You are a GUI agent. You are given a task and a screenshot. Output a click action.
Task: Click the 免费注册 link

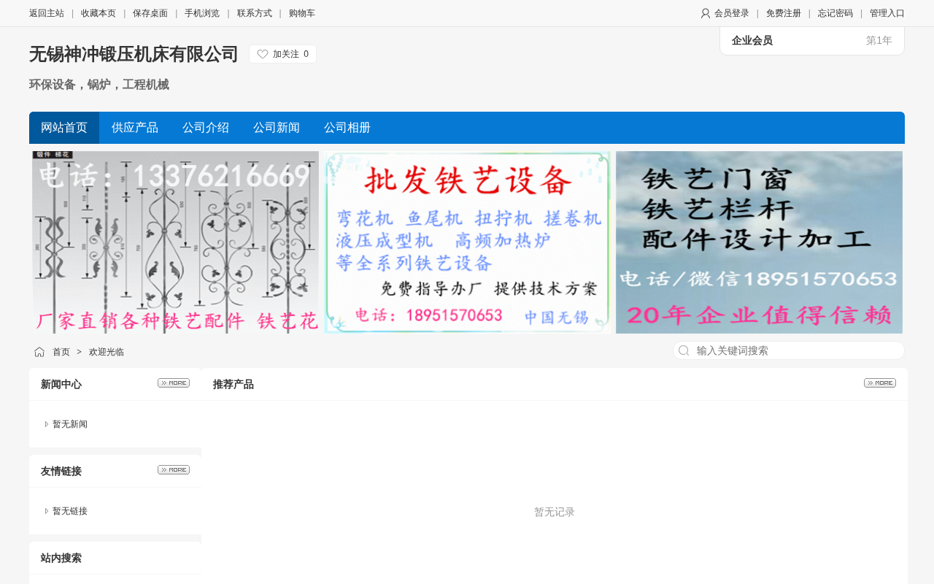pos(783,13)
